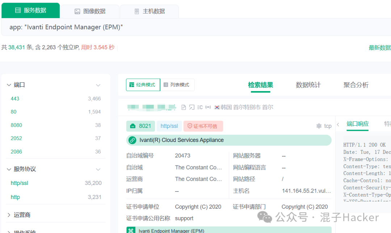Filter by the http/ssl service protocol
This screenshot has height=233, width=391.
19,183
